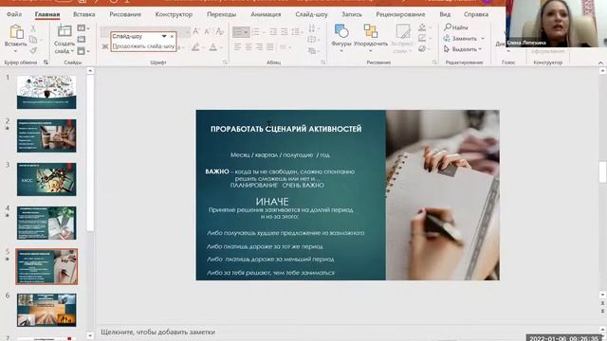Click the text highlight color pen
The height and width of the screenshot is (341, 607).
195,47
